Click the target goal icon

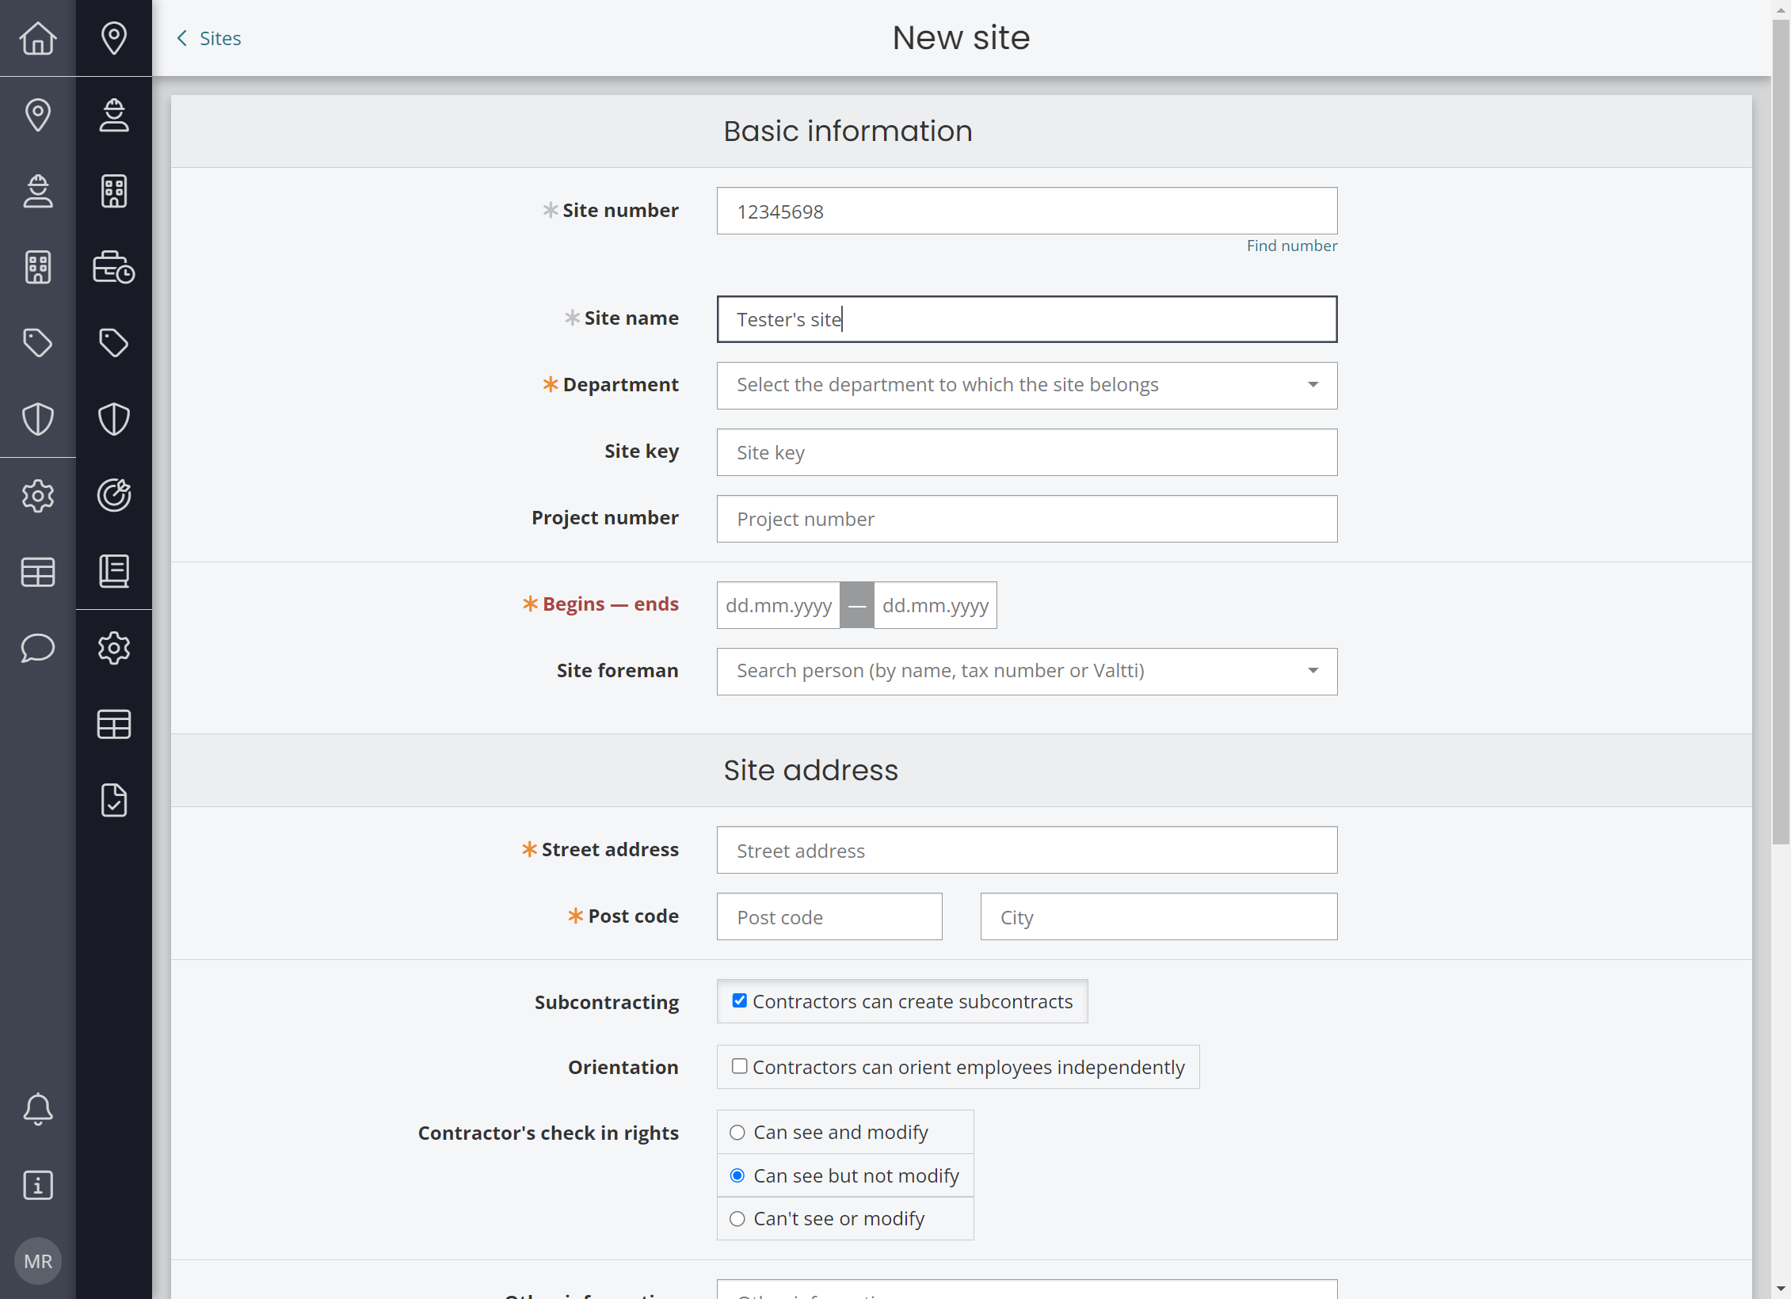pyautogui.click(x=114, y=495)
